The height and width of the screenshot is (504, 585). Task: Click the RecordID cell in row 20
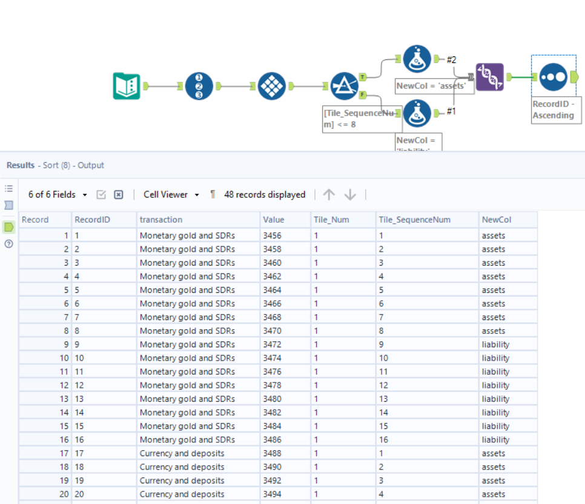click(104, 494)
